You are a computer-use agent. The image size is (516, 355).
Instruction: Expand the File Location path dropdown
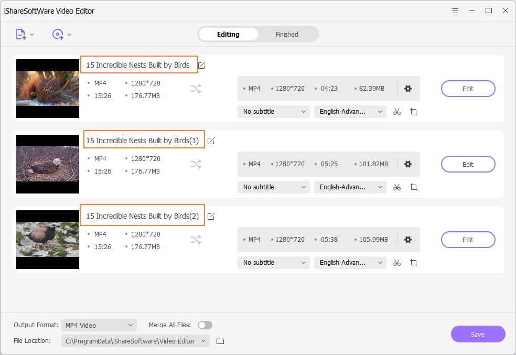(135, 341)
